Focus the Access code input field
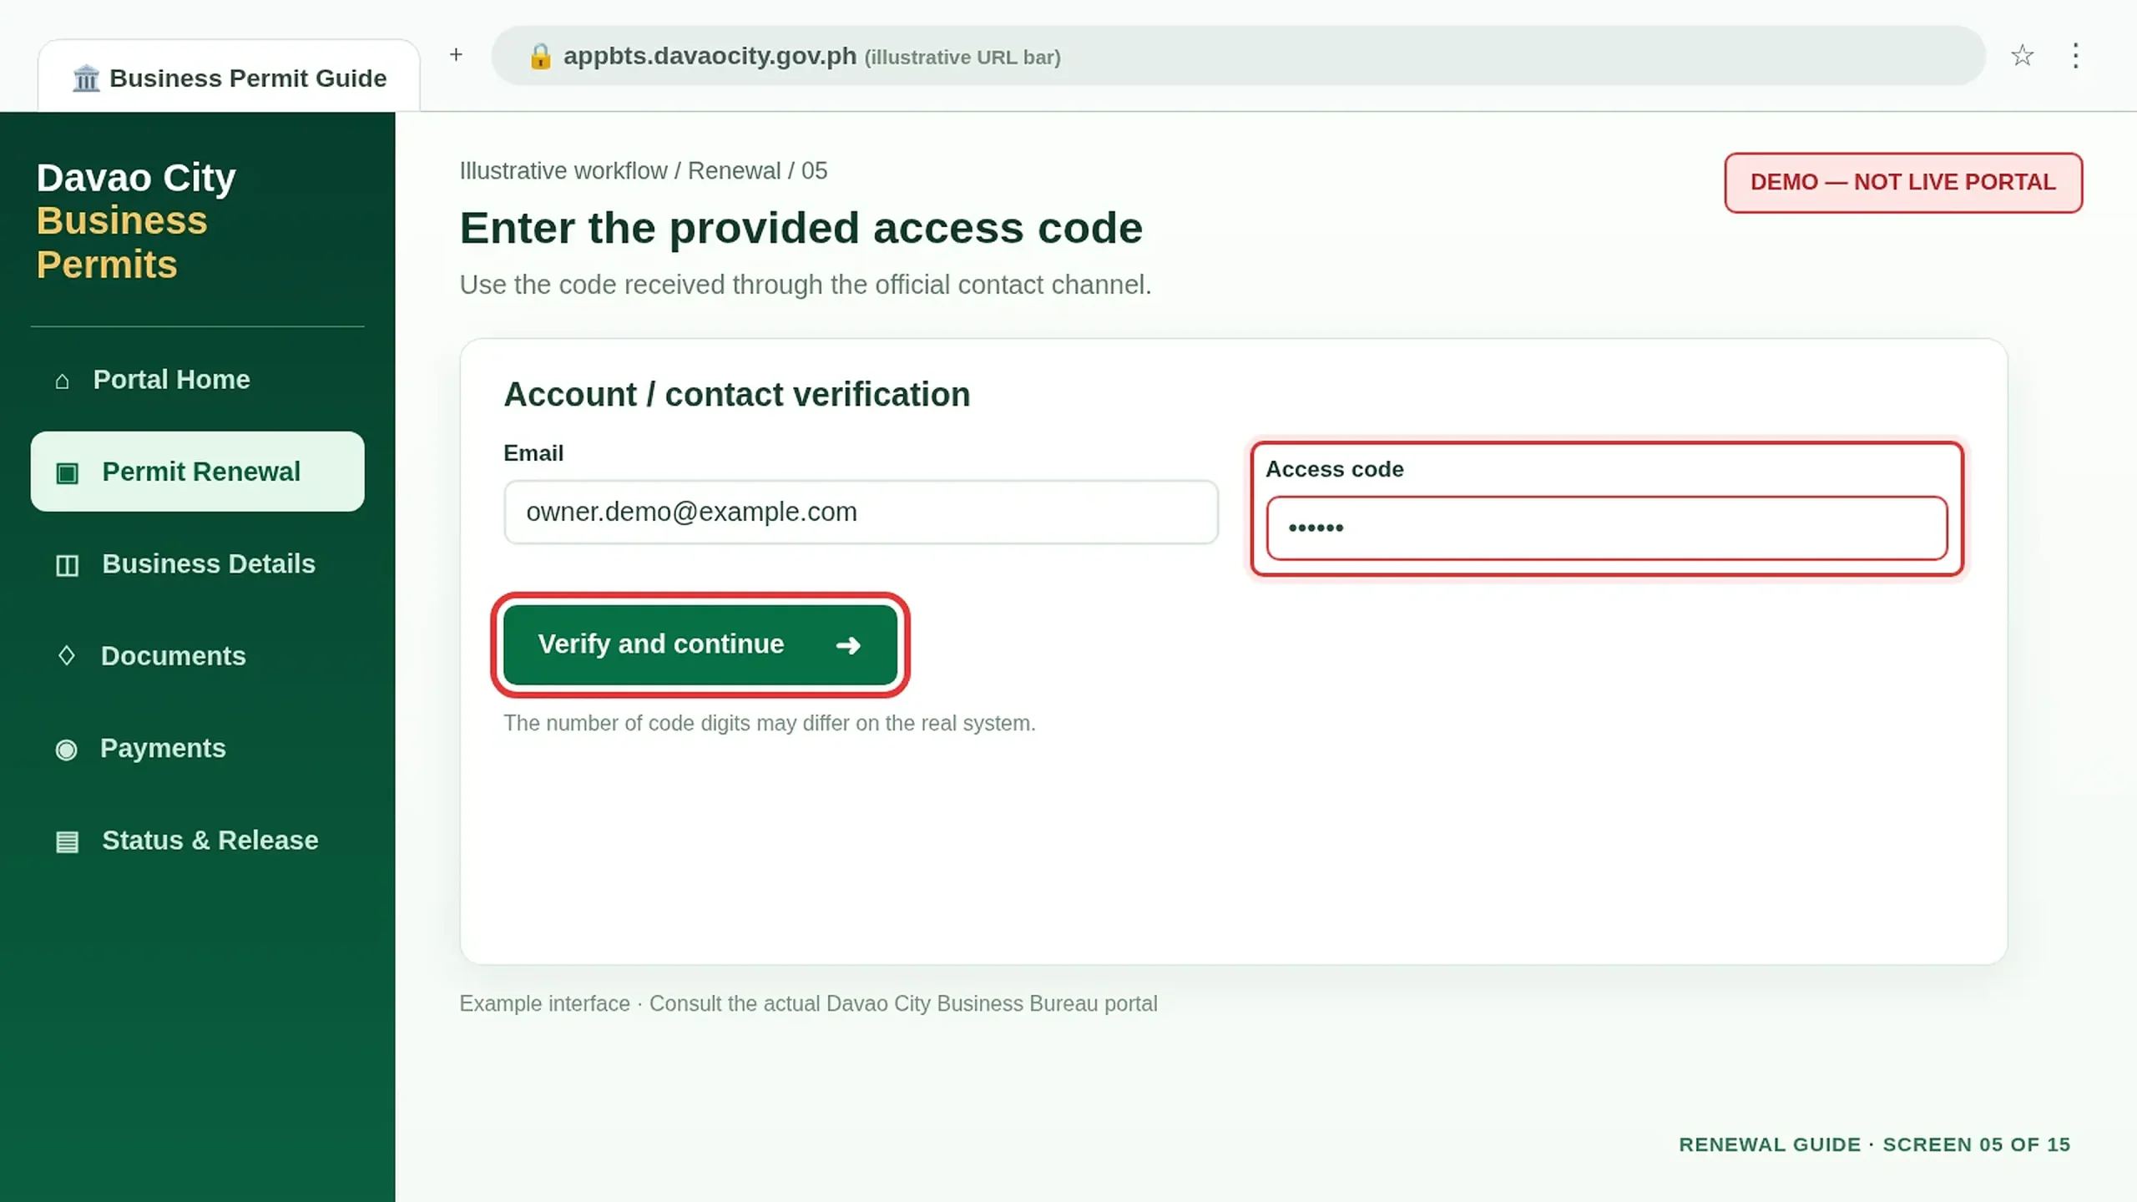This screenshot has width=2137, height=1202. [x=1607, y=528]
